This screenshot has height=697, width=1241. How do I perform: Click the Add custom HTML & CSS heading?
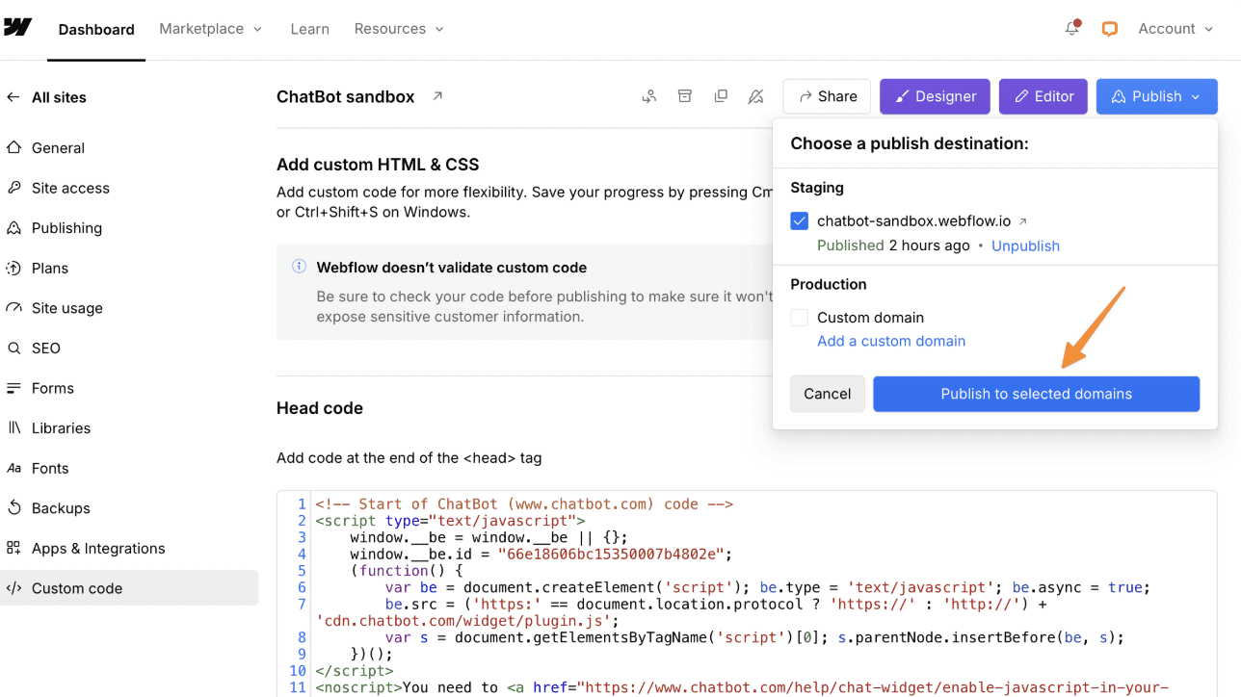[x=378, y=165]
